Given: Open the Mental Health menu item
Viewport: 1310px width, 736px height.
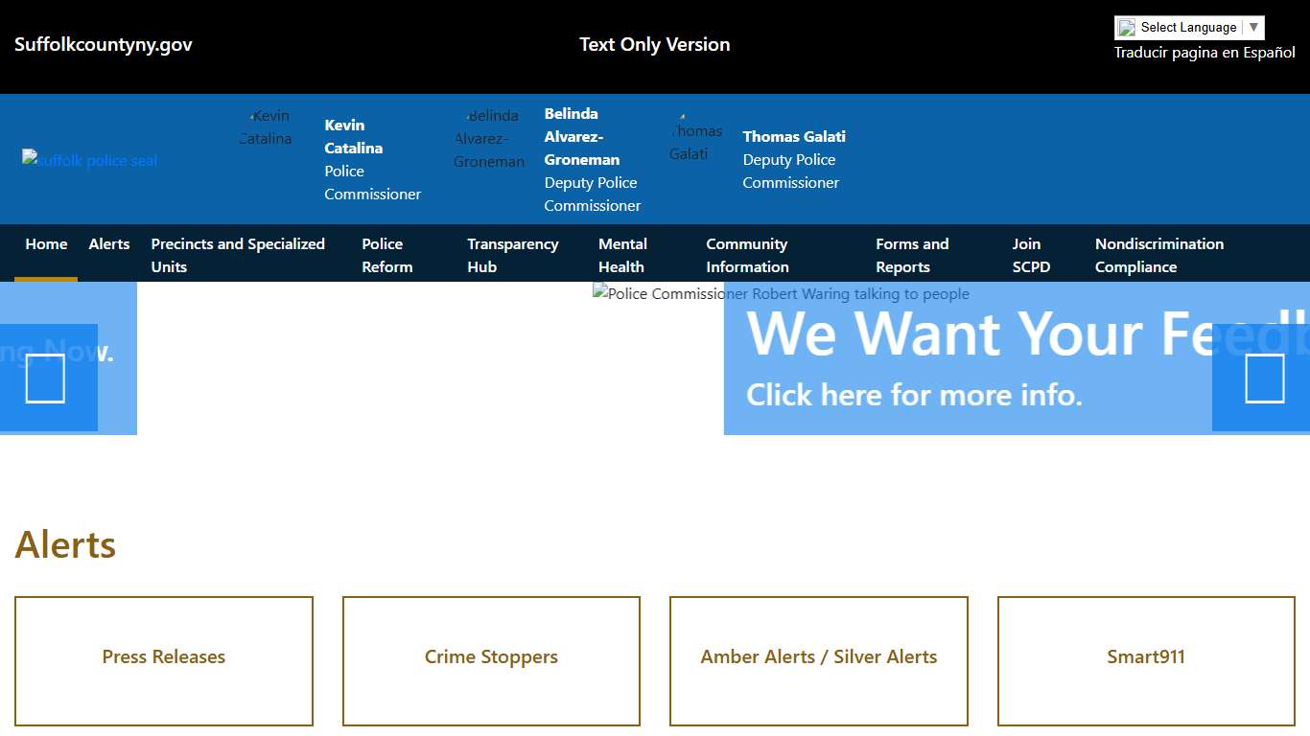Looking at the screenshot, I should pos(622,255).
